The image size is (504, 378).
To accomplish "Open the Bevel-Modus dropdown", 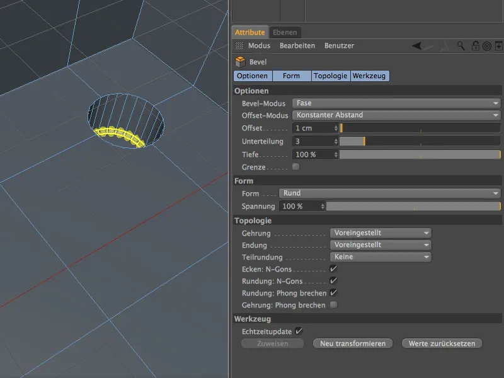I will pos(396,103).
